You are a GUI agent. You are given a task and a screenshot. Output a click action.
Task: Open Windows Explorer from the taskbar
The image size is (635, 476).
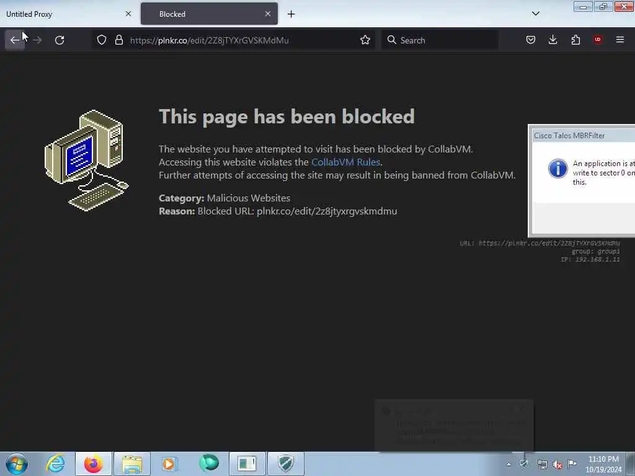(131, 464)
